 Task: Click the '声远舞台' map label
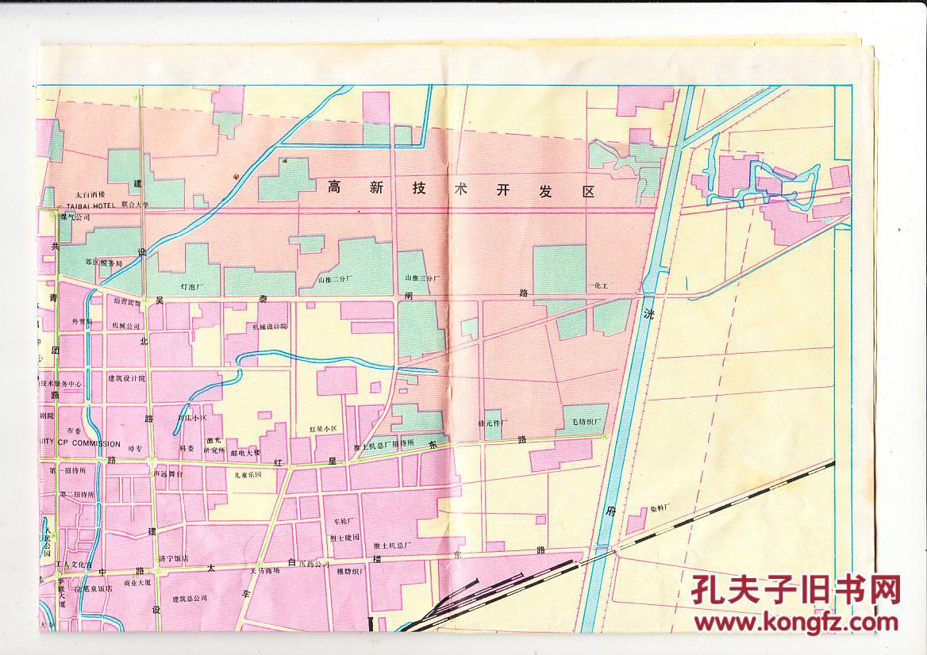coord(168,473)
